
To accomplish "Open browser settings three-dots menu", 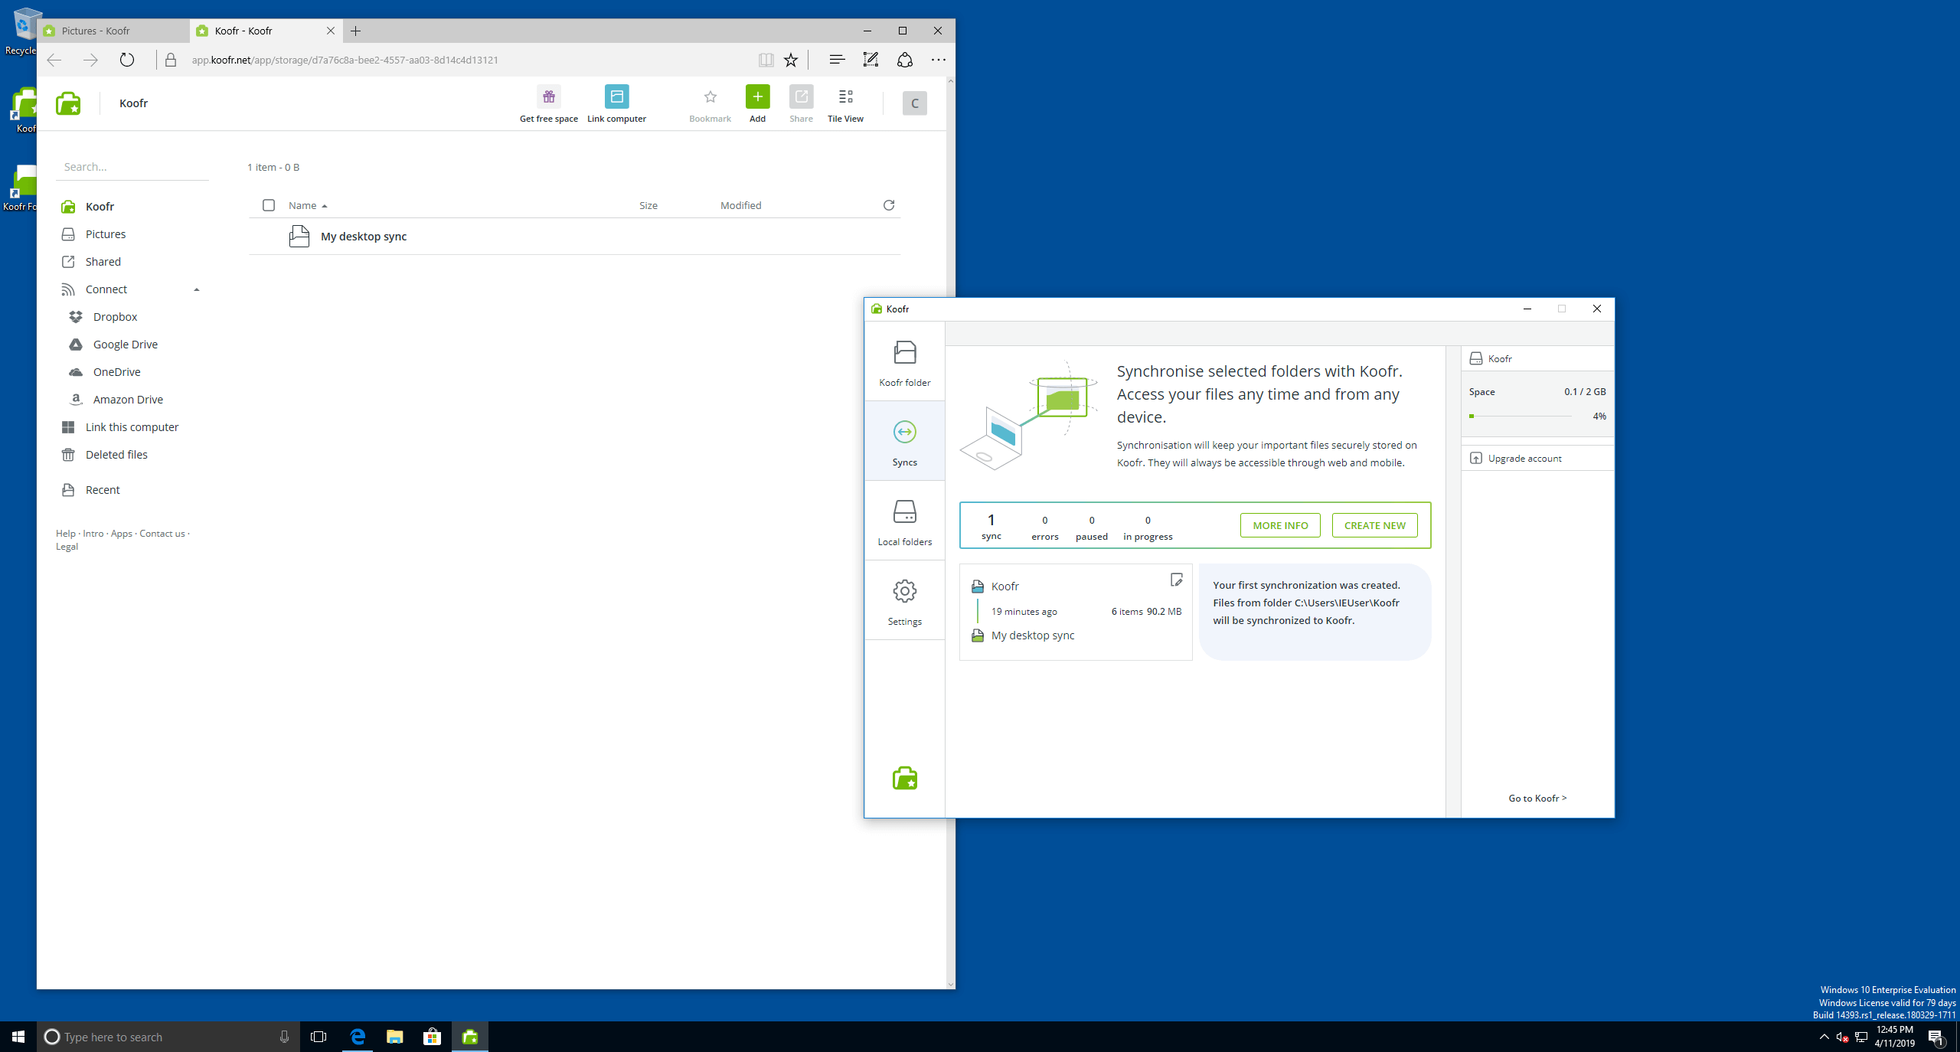I will tap(938, 60).
